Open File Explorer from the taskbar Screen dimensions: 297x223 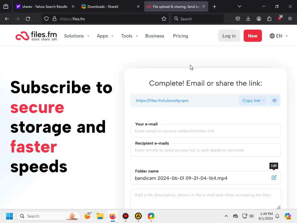pyautogui.click(x=100, y=216)
